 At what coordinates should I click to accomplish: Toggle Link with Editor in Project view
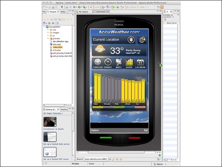click(60, 19)
